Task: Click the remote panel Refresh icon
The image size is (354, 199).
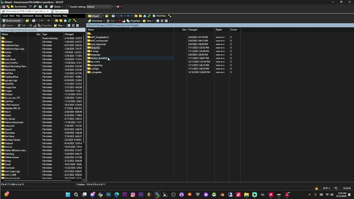Action: pyautogui.click(x=149, y=16)
